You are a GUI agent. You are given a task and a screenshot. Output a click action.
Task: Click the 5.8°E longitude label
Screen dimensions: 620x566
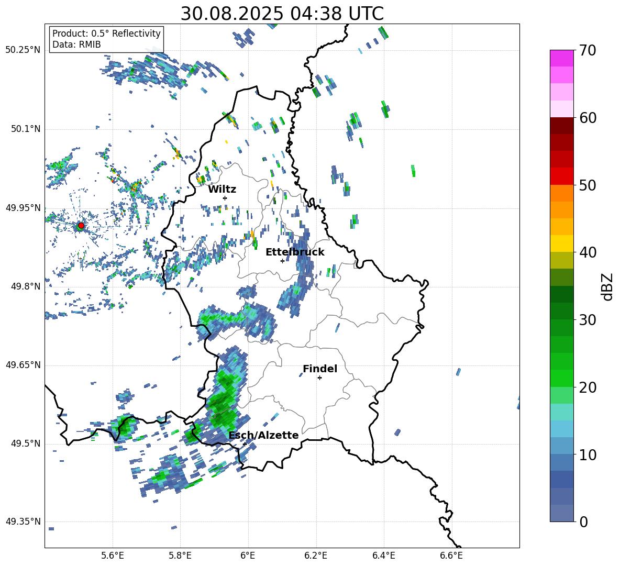[x=180, y=556]
